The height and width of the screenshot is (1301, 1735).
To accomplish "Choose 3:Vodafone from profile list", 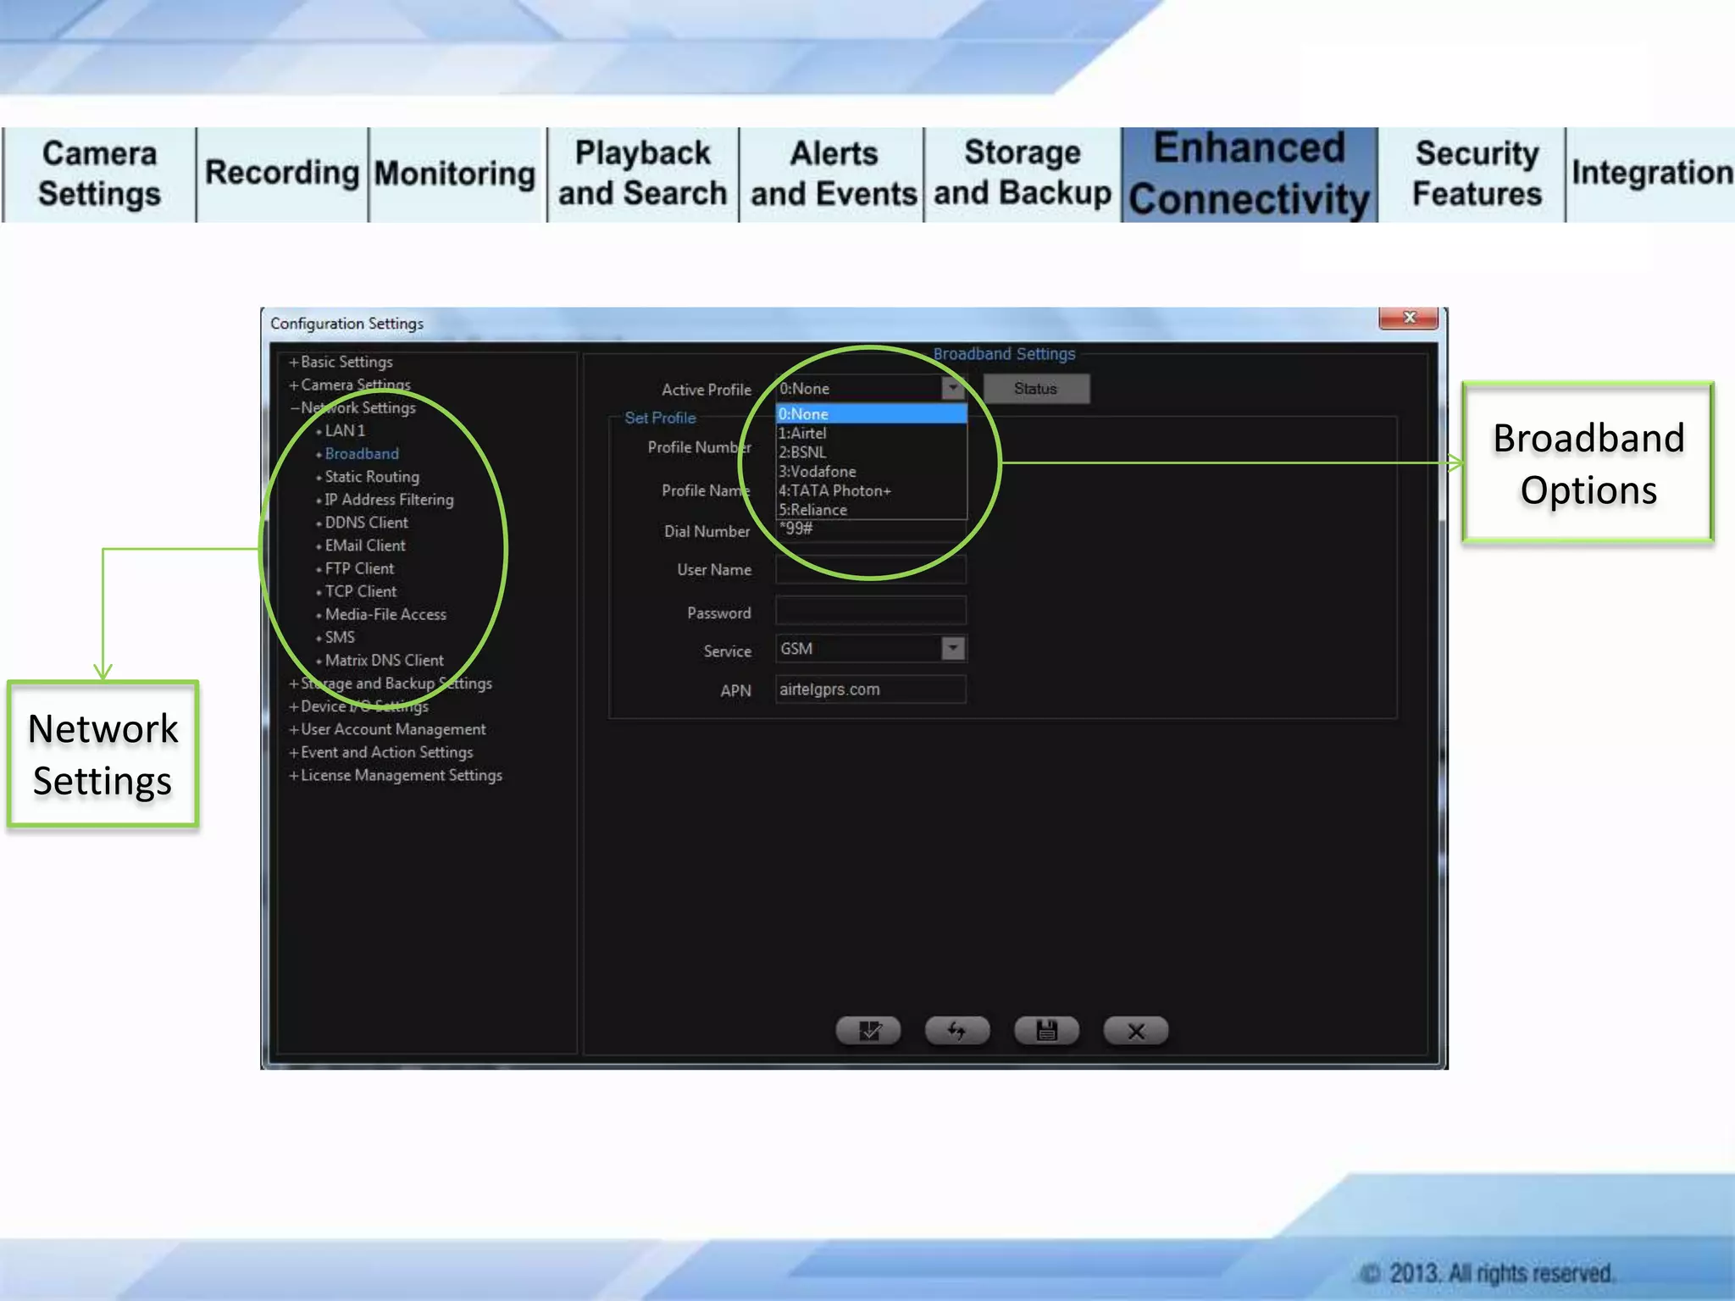I will (x=872, y=472).
